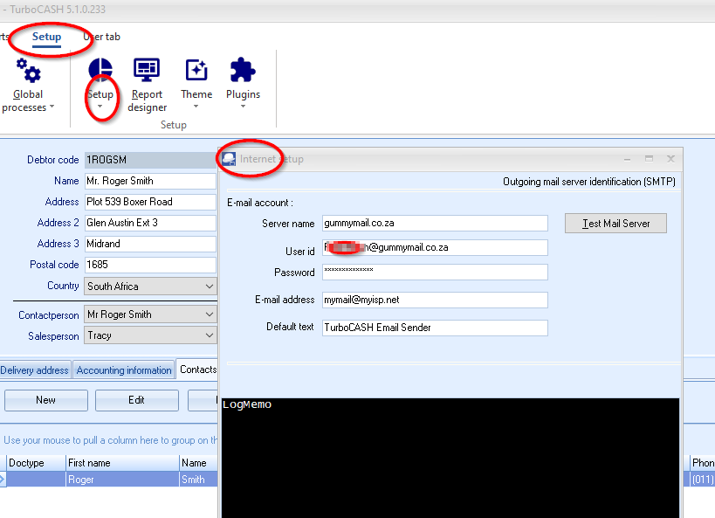This screenshot has width=715, height=518.
Task: Click the User id field
Action: coord(435,247)
